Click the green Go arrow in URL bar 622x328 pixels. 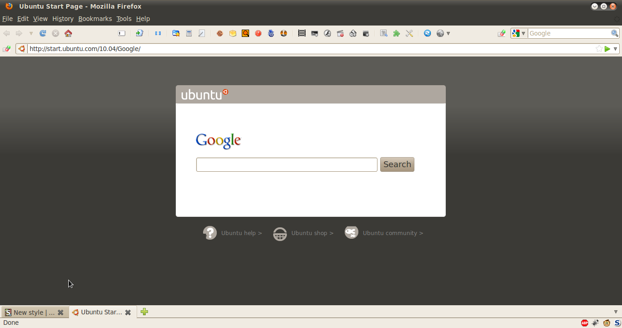[607, 49]
